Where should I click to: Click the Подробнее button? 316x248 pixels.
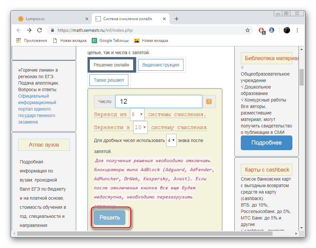coord(266,143)
